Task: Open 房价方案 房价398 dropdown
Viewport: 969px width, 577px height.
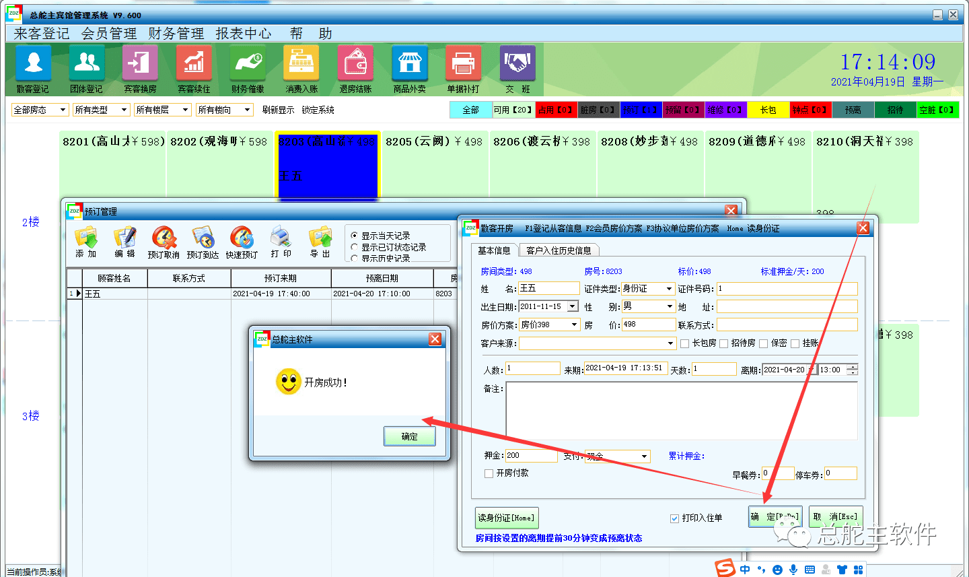Action: [x=575, y=325]
